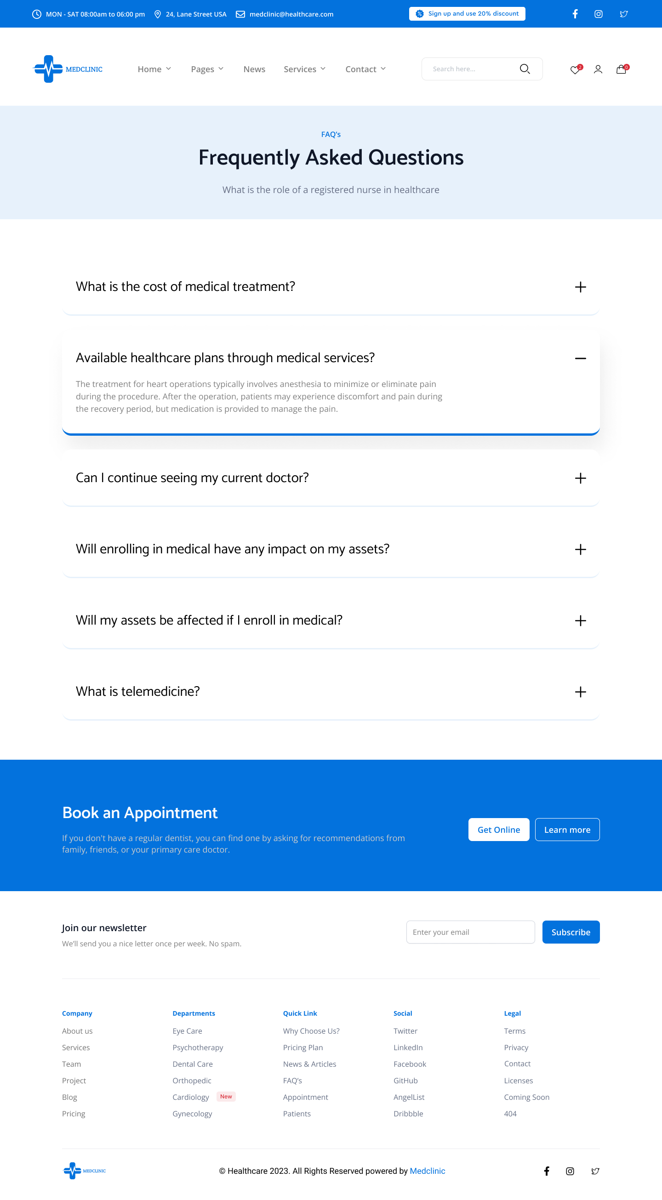Open the user account icon

[x=598, y=69]
